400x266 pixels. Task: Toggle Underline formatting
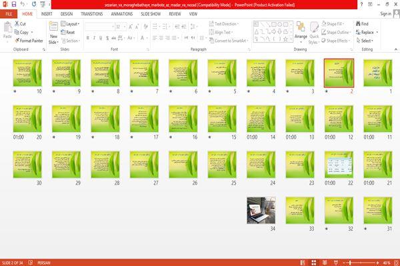[x=101, y=38]
